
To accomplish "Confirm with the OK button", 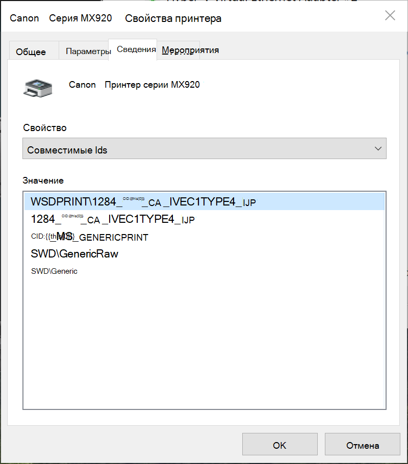I will tap(280, 444).
